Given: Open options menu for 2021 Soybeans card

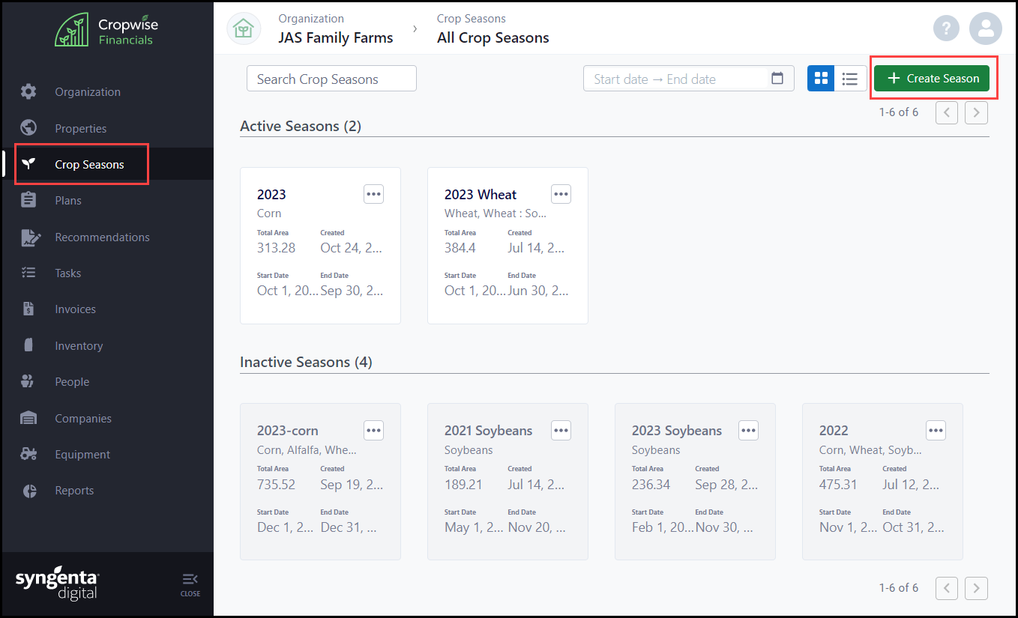Looking at the screenshot, I should click(x=561, y=430).
